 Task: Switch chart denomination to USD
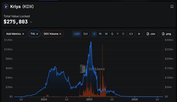point(77,34)
